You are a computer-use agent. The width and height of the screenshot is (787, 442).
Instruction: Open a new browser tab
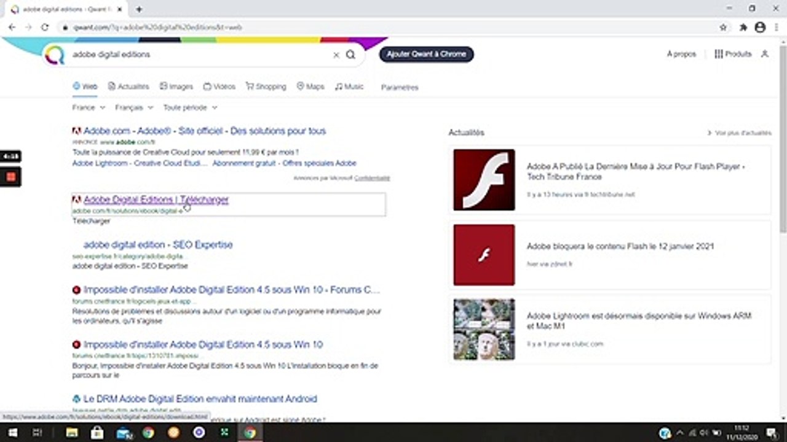139,9
